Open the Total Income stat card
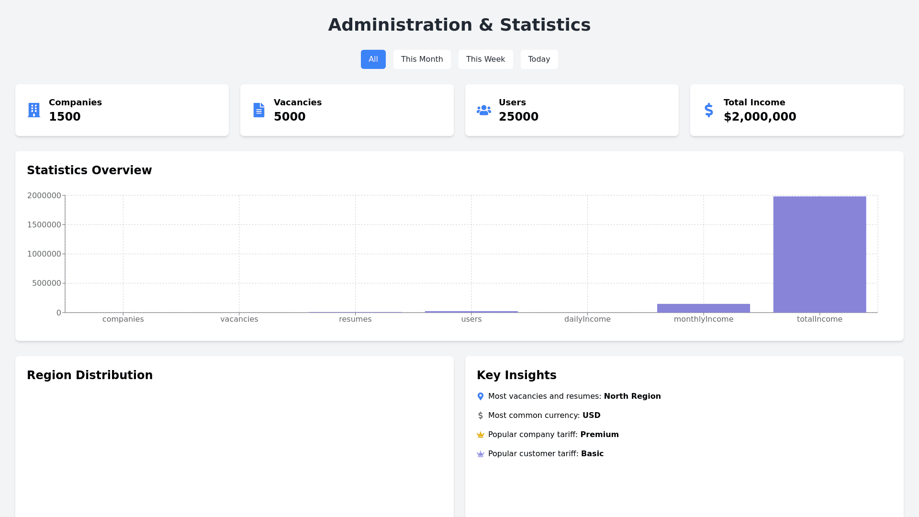 pos(796,110)
